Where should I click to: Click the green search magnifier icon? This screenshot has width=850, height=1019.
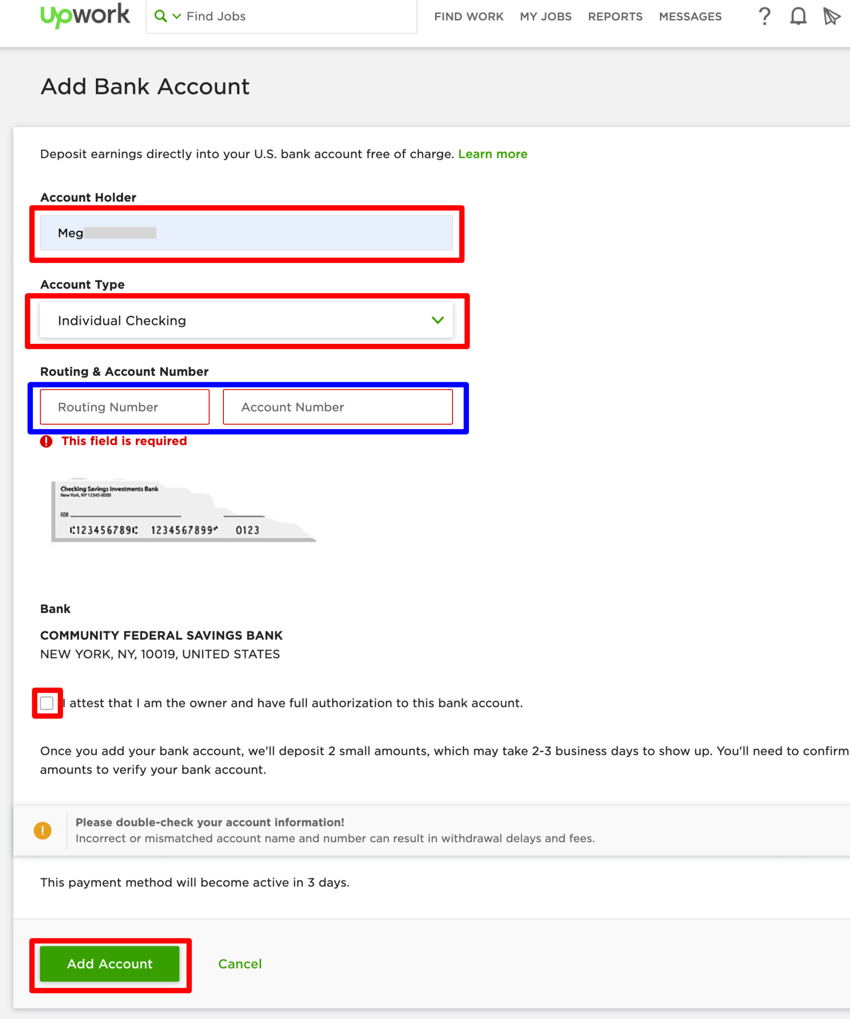[x=160, y=16]
